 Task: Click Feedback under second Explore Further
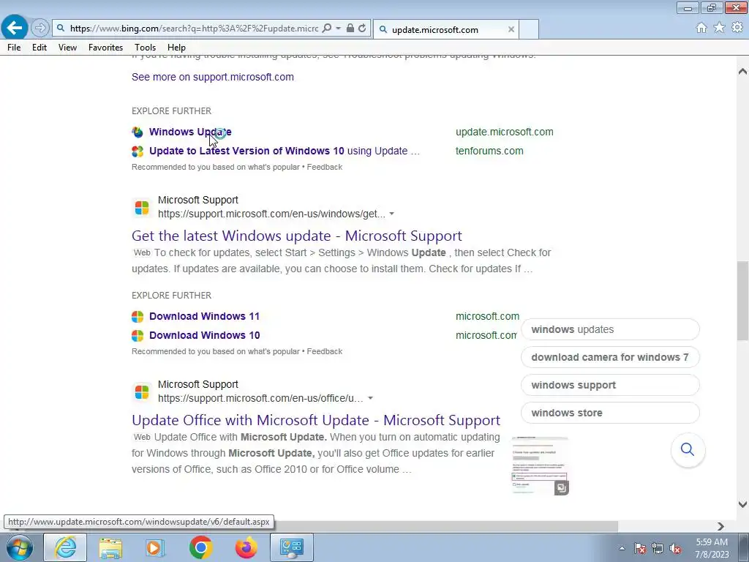coord(324,351)
